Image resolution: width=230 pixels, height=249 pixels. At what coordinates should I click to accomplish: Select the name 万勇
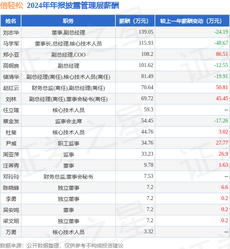[x=11, y=232]
